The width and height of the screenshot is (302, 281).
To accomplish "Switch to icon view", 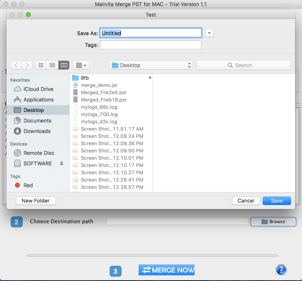I will (x=41, y=65).
